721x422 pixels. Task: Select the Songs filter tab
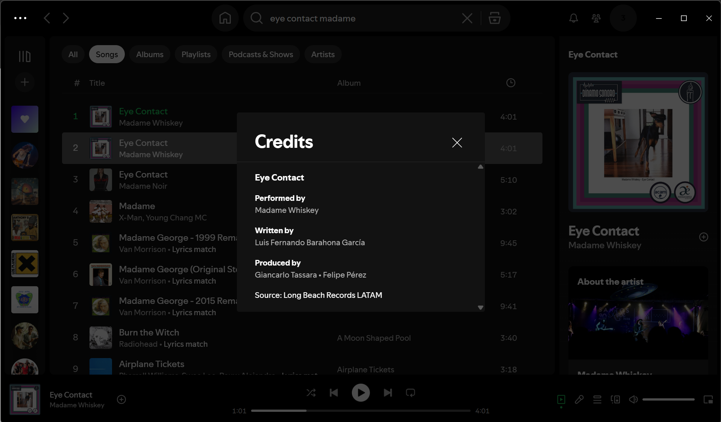click(x=107, y=55)
